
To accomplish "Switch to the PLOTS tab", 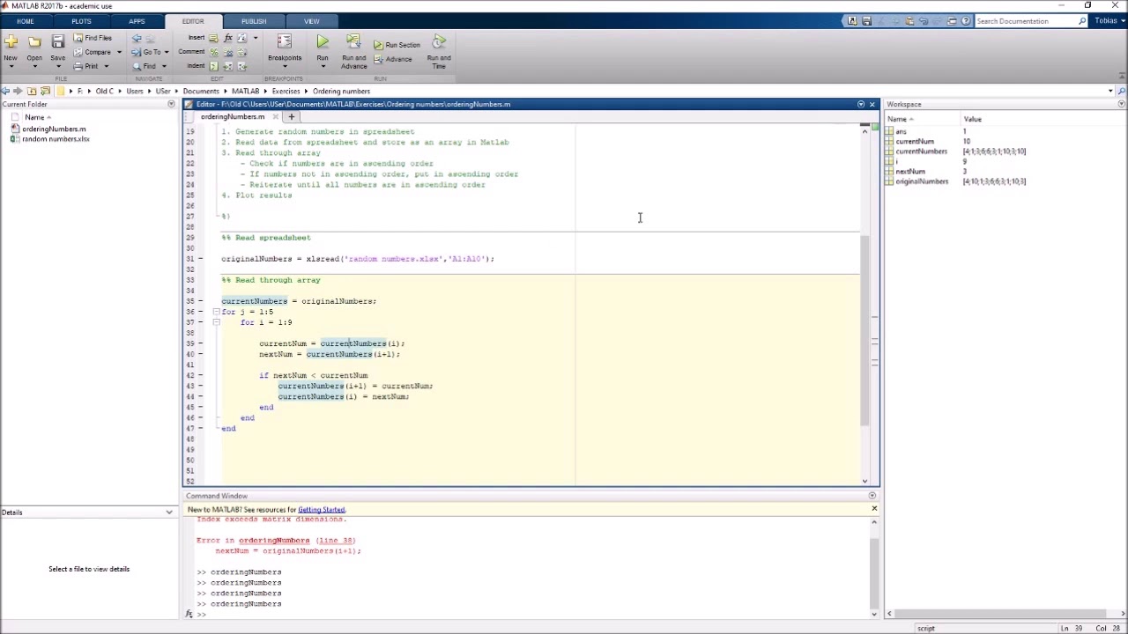I will (81, 21).
